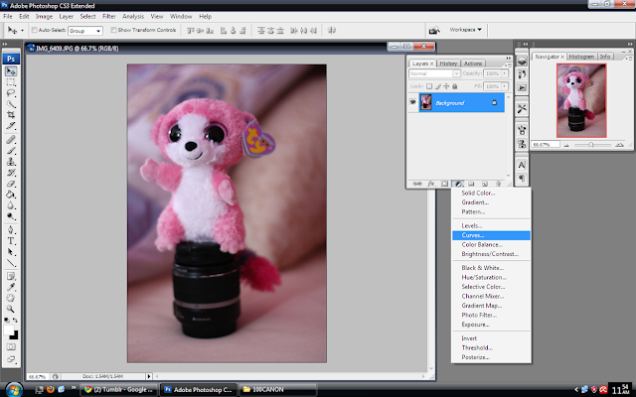636x397 pixels.
Task: Open the Auto-Select Group dropdown
Action: click(85, 31)
